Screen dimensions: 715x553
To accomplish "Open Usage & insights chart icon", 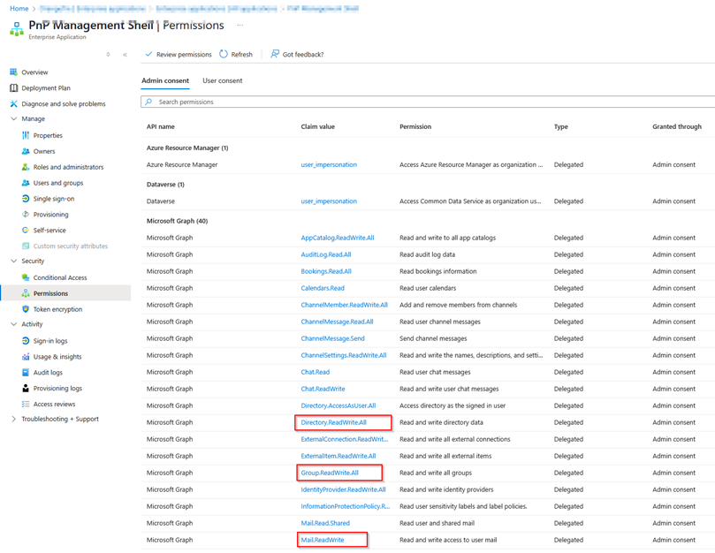I will (26, 357).
